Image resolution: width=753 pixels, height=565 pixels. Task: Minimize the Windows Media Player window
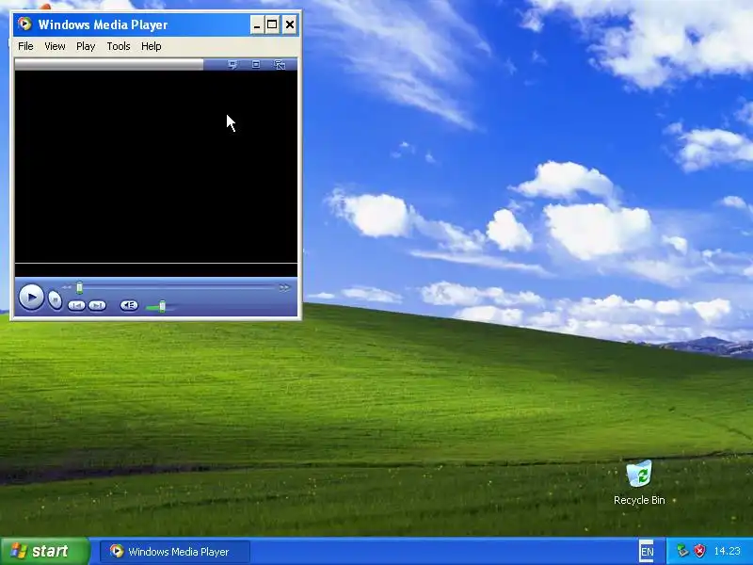(257, 24)
